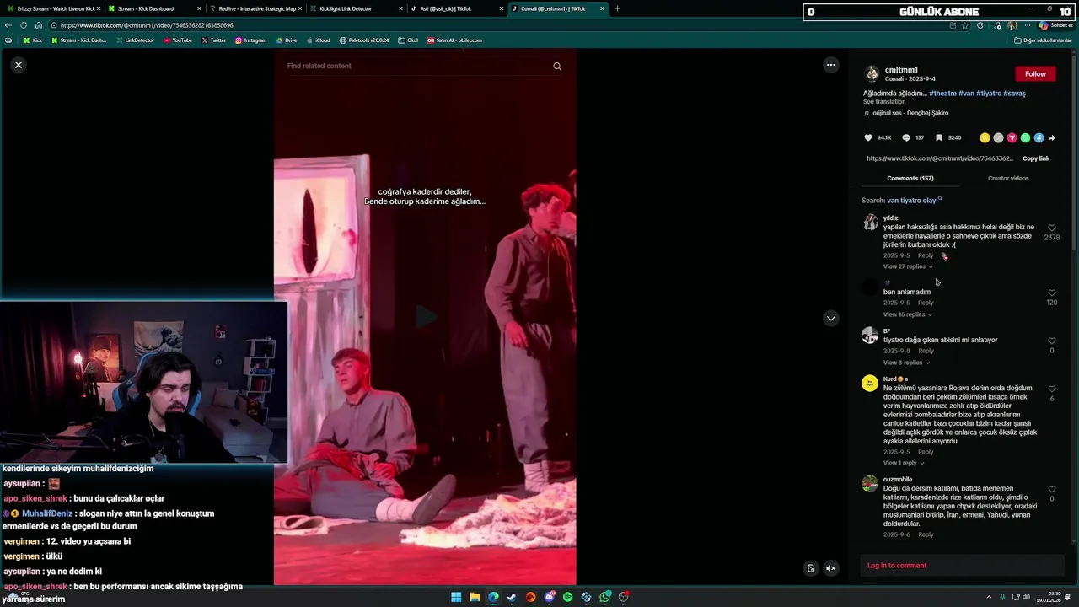Expand View 27 replies under yıldız comment
1079x607 pixels.
point(908,266)
